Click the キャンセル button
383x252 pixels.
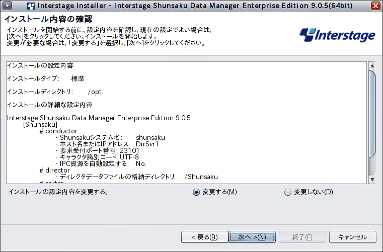(352, 237)
